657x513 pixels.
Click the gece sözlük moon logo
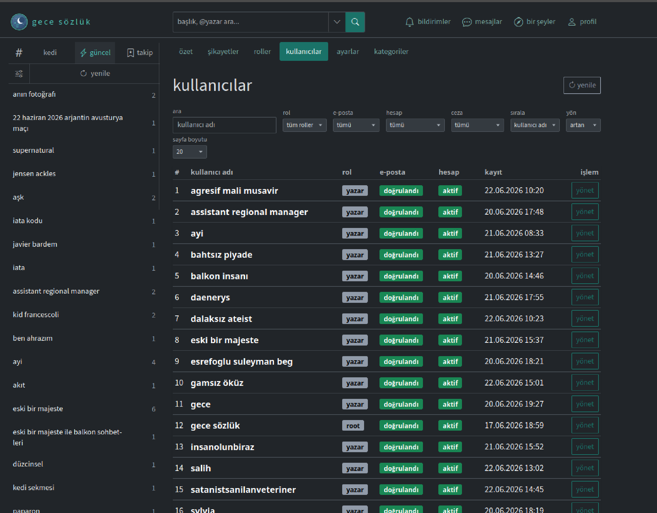click(x=19, y=22)
